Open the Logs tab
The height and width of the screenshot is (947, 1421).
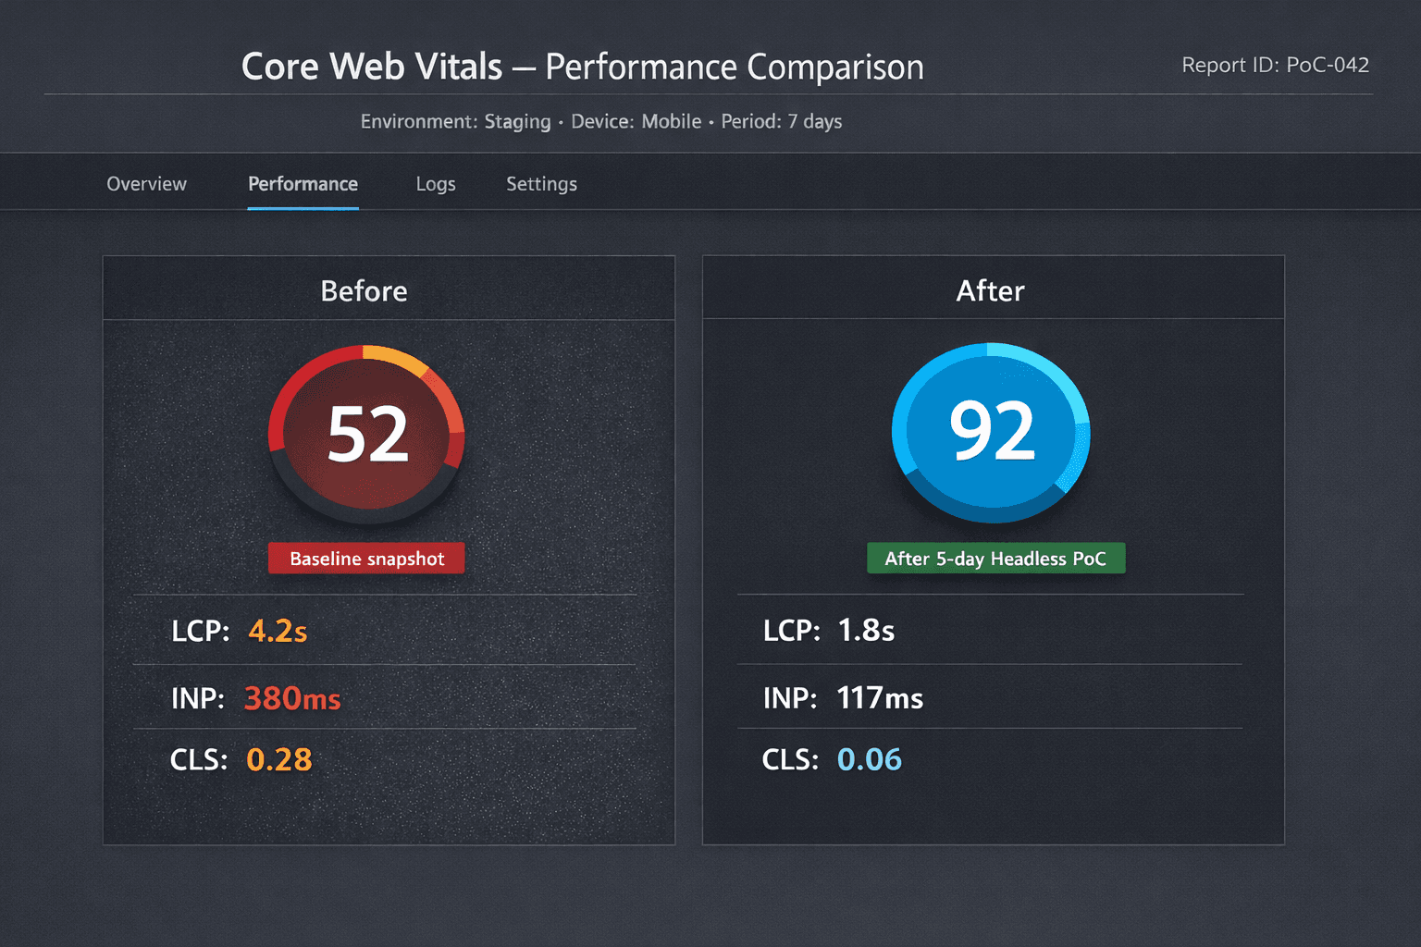[x=435, y=183]
